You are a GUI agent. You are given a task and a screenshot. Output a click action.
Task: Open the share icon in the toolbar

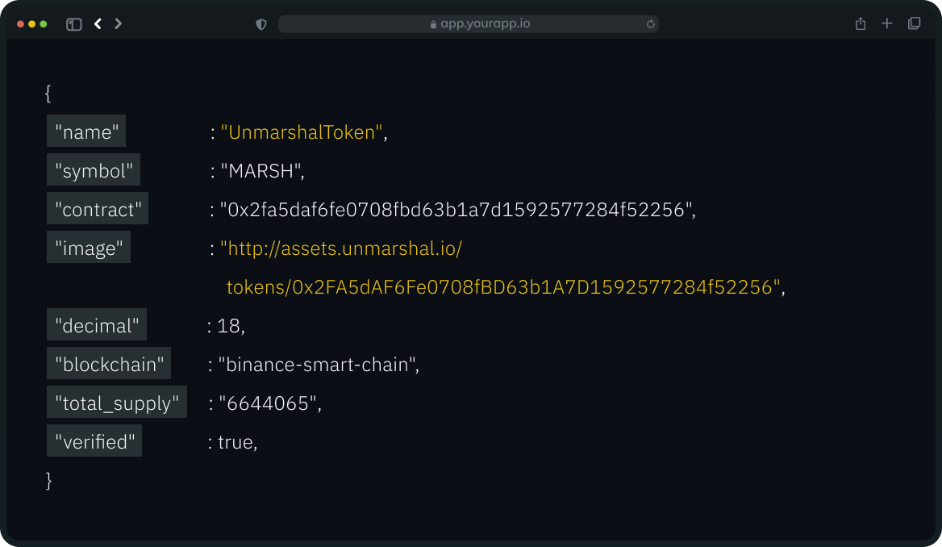coord(861,24)
